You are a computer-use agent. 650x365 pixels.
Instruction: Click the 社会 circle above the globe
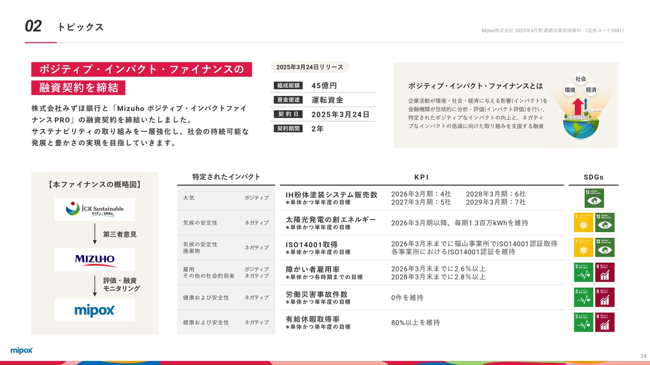(581, 79)
